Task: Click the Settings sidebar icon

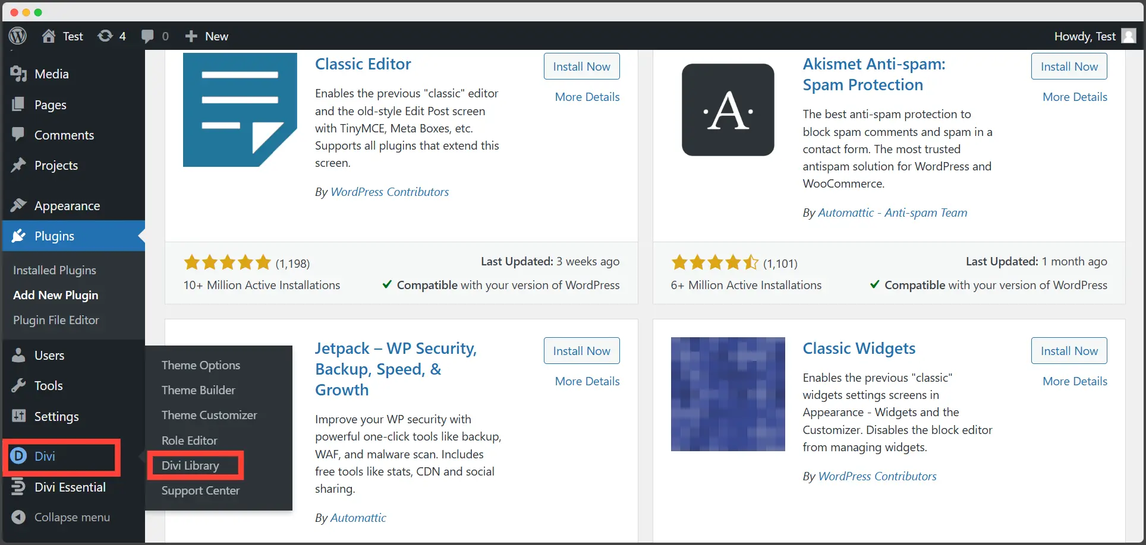Action: pos(19,416)
